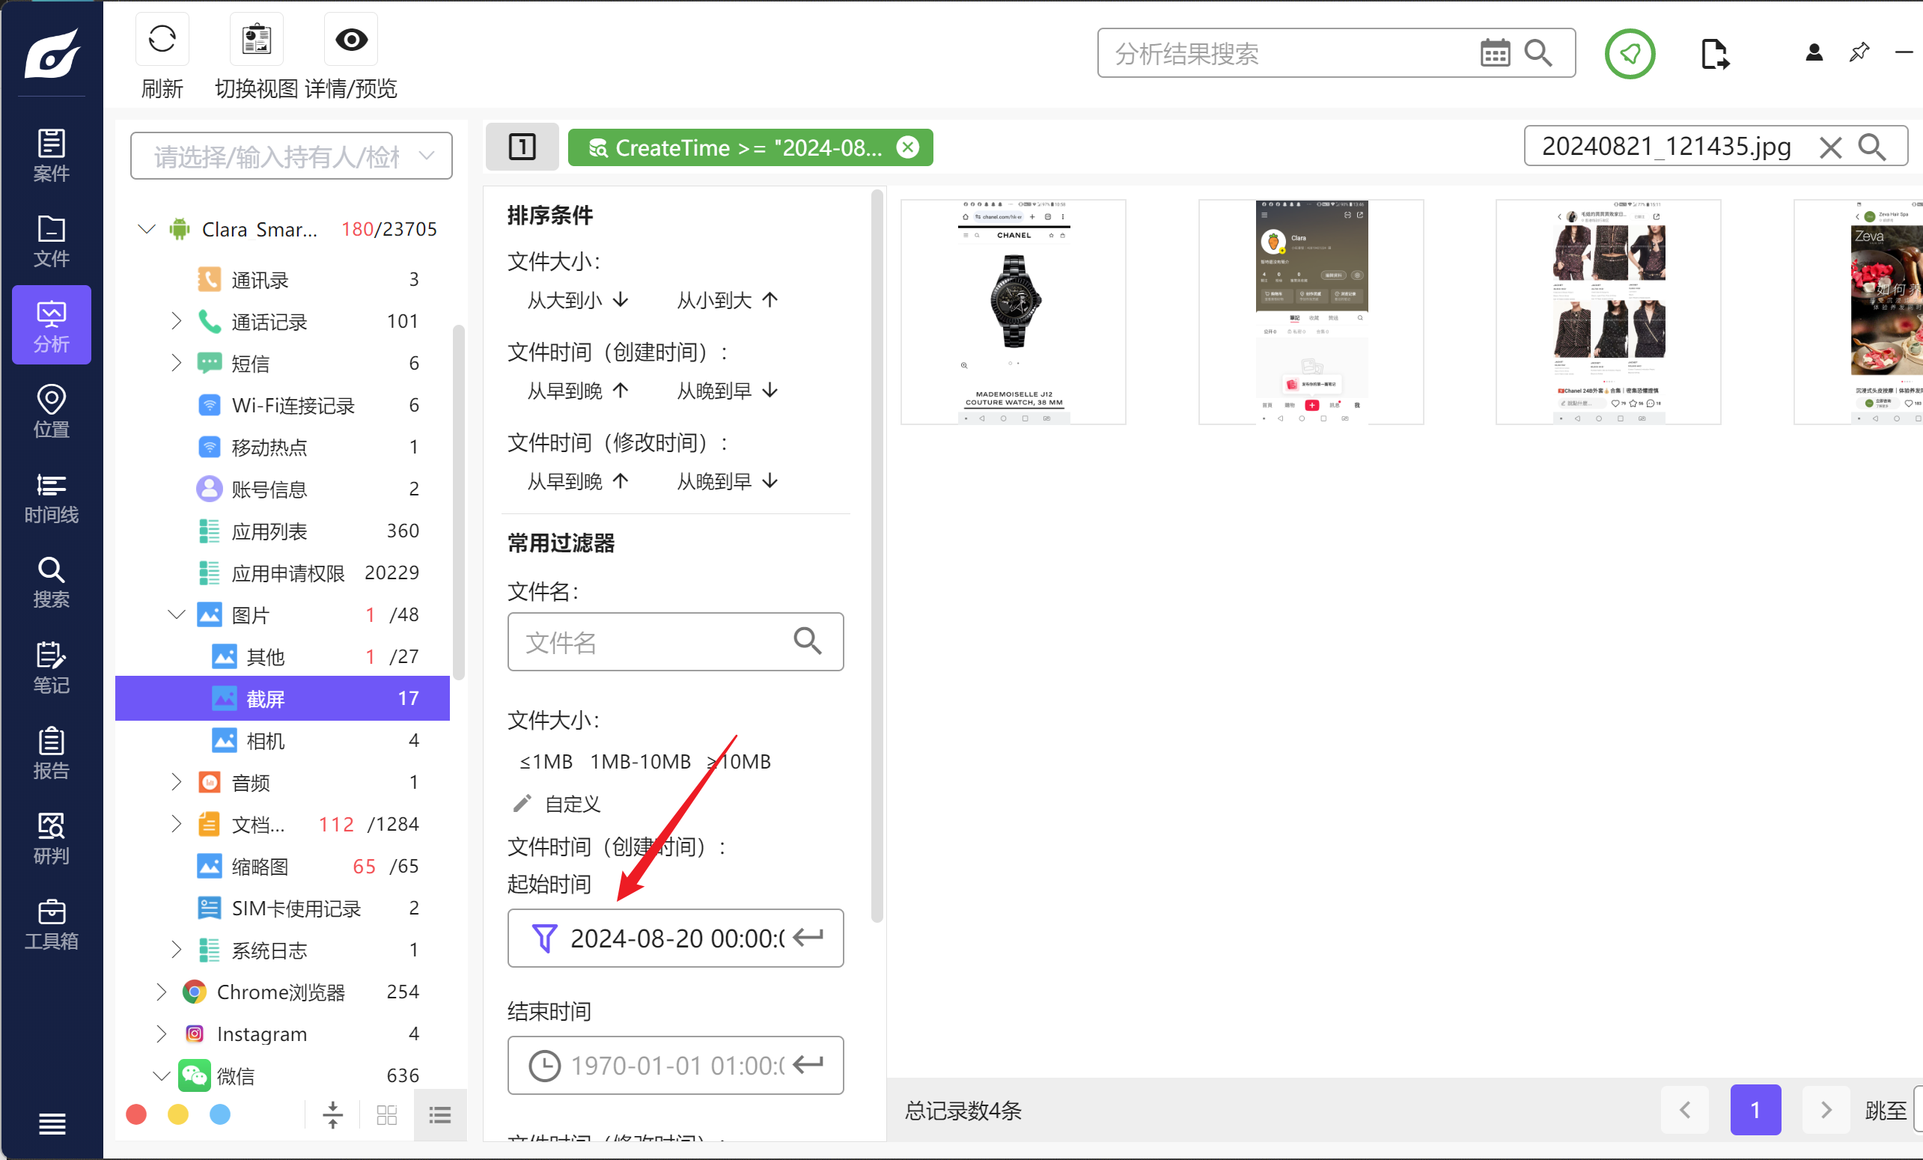Remove the CreateTime filter chip
Image resolution: width=1923 pixels, height=1160 pixels.
click(x=908, y=147)
